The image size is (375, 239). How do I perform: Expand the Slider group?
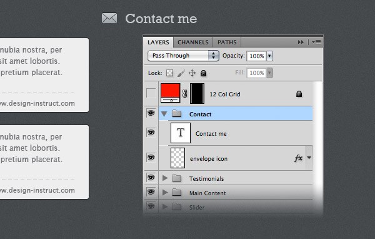point(165,206)
